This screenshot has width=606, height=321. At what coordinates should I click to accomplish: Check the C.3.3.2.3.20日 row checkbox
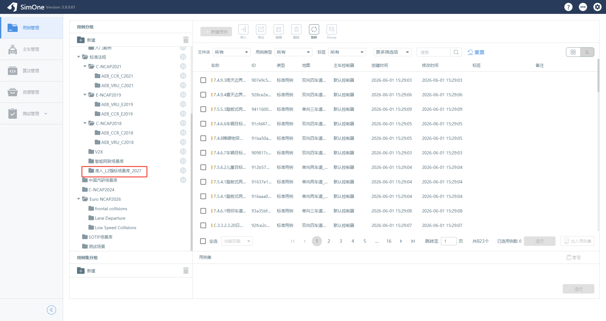coord(203,225)
